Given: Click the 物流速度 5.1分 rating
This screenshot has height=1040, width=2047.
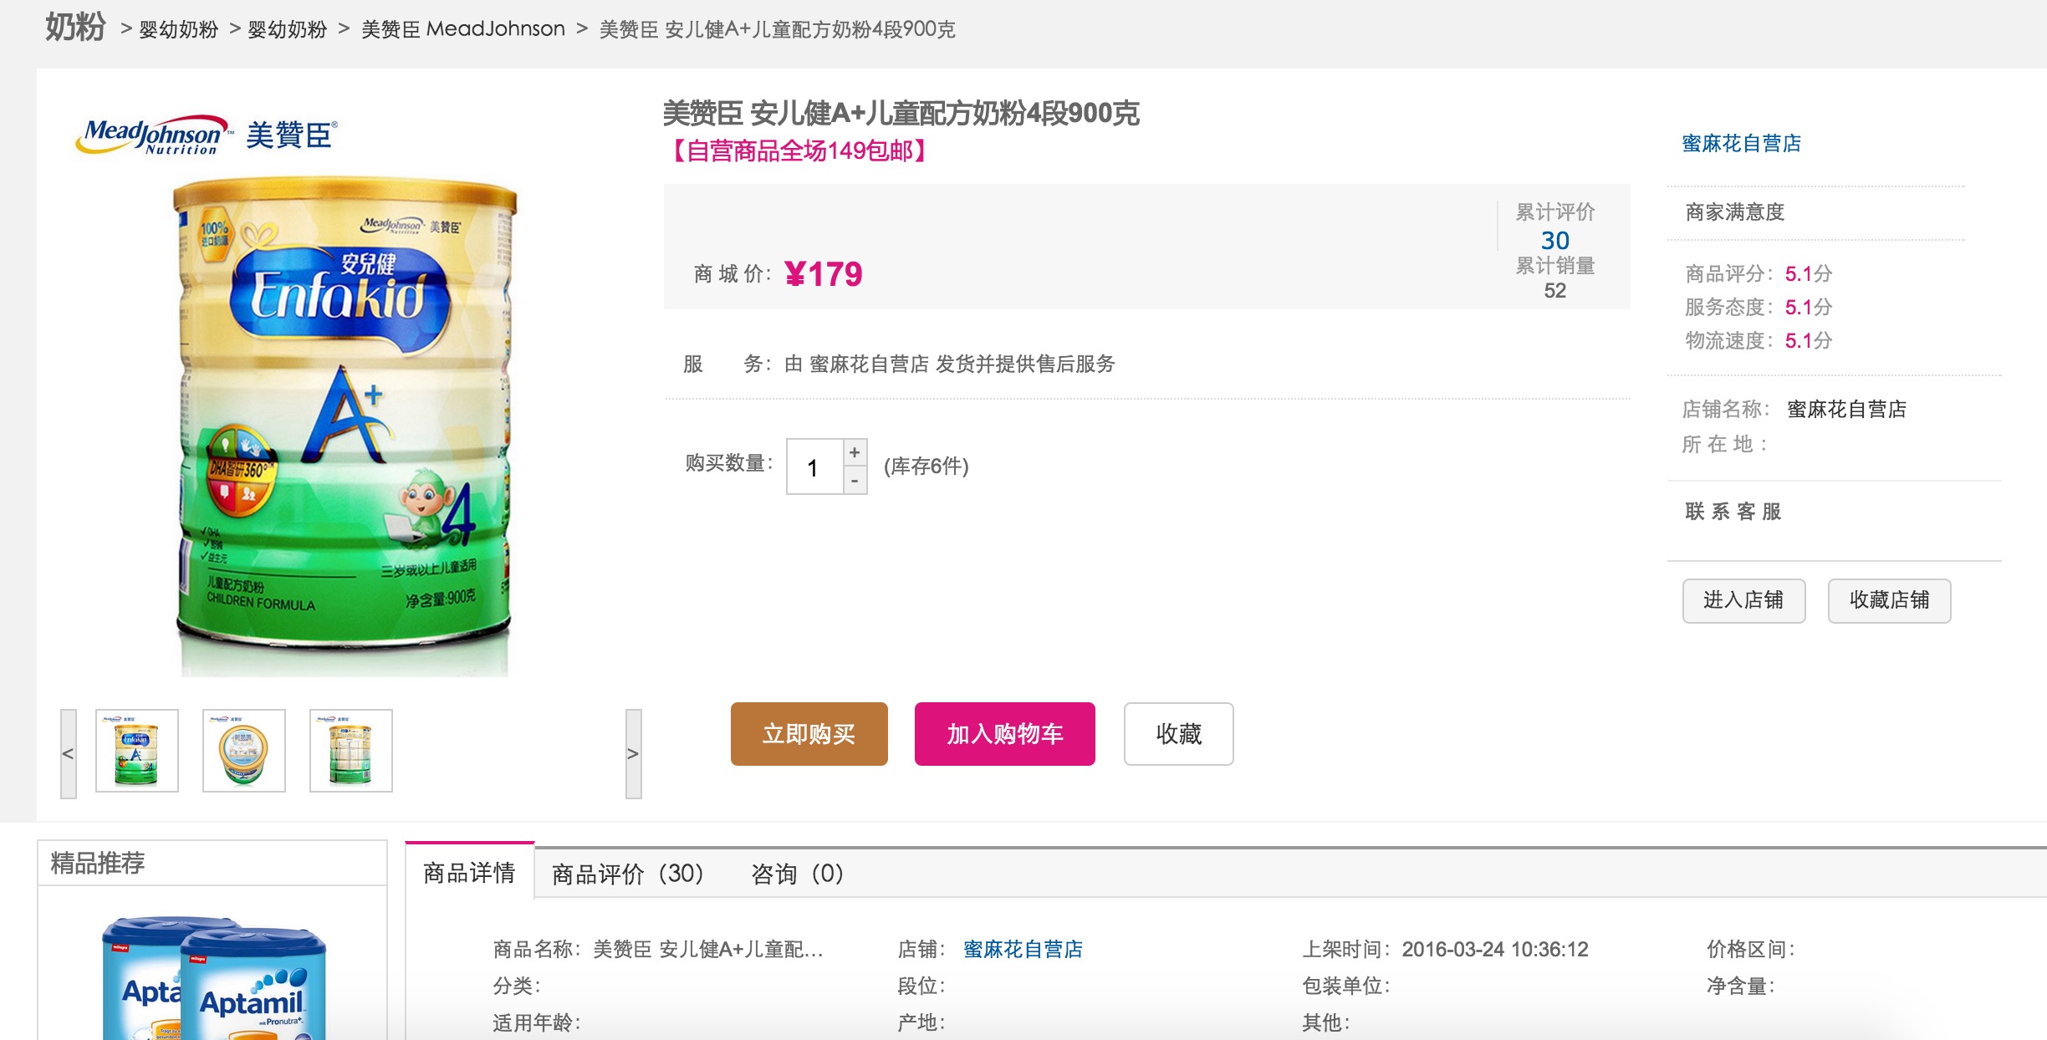Looking at the screenshot, I should pyautogui.click(x=1759, y=340).
